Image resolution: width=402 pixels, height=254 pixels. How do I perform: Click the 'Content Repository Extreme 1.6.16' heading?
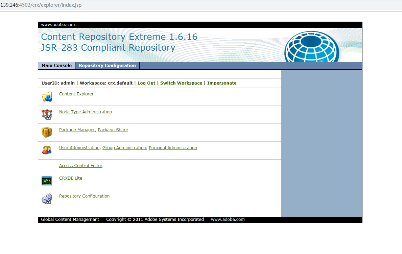[119, 37]
